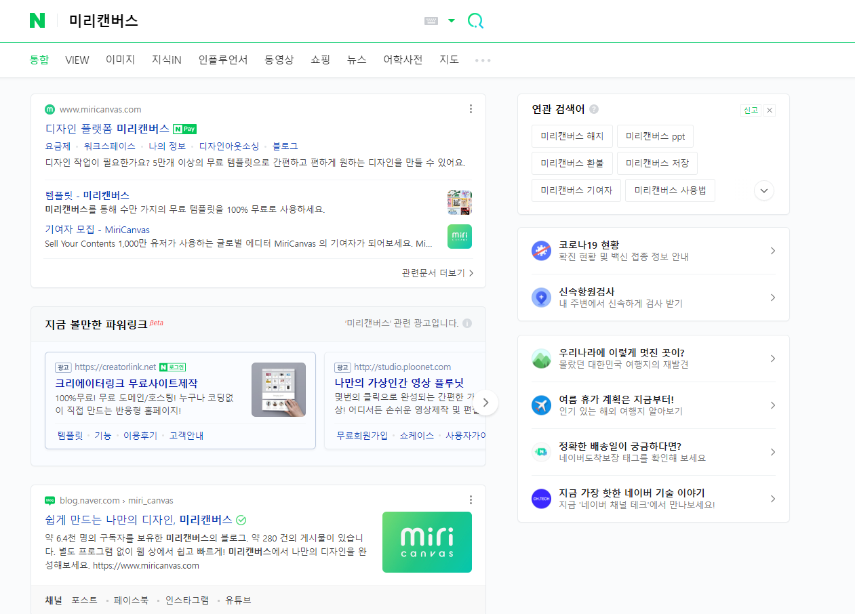This screenshot has height=614, width=855.
Task: Select the 통합 tab
Action: [x=39, y=60]
